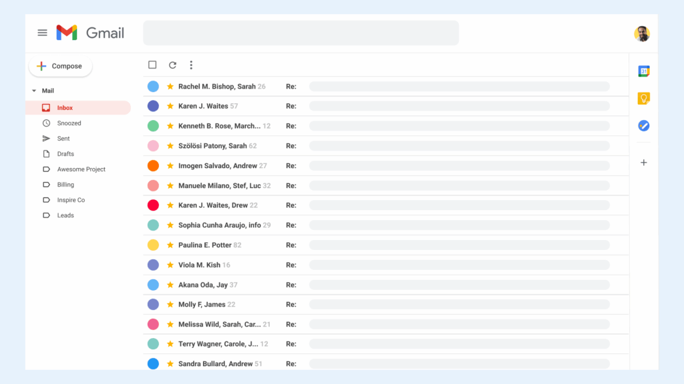The width and height of the screenshot is (684, 384).
Task: Open the Terry Wagner, Carole email
Action: click(x=386, y=344)
